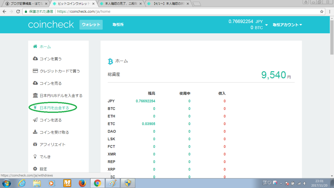Click the Bitcoin logo beside ホーム heading
The image size is (334, 188).
pos(110,61)
